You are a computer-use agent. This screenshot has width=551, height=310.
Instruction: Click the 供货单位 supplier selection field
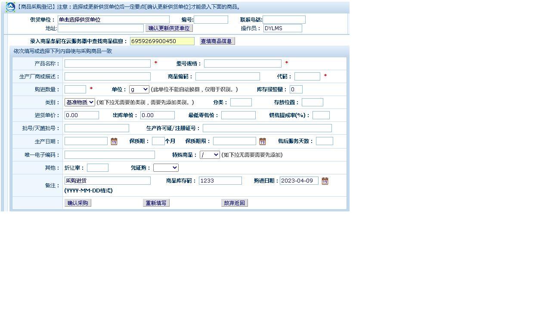pyautogui.click(x=114, y=19)
